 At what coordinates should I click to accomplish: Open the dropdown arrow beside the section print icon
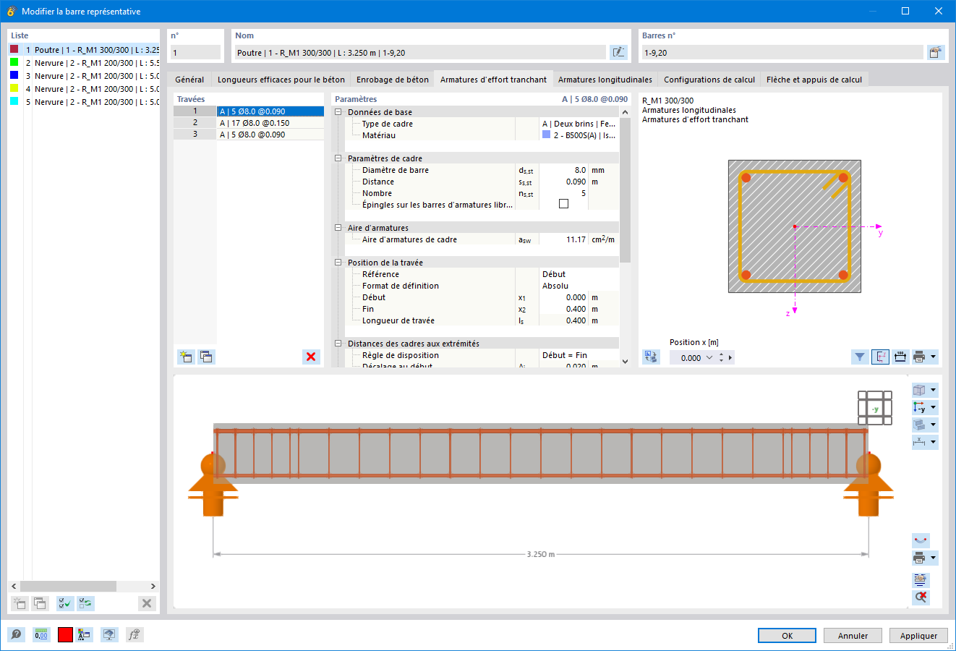[934, 357]
